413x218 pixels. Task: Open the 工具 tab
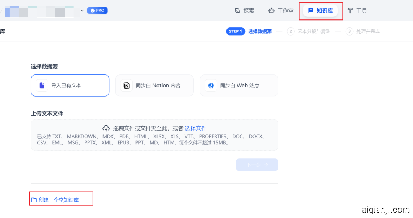tap(357, 11)
